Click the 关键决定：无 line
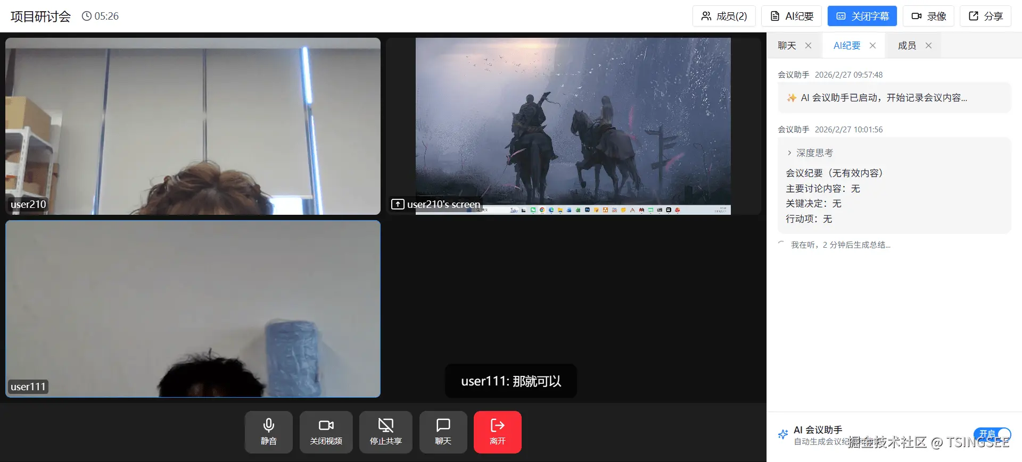Screen dimensions: 1022x462 (x=813, y=204)
